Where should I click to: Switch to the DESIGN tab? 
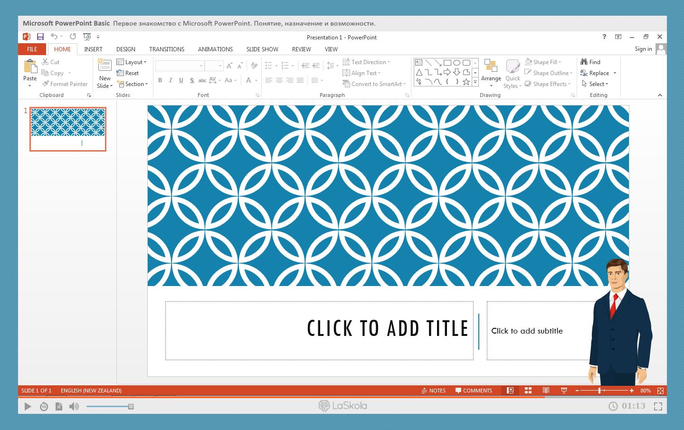(x=126, y=49)
